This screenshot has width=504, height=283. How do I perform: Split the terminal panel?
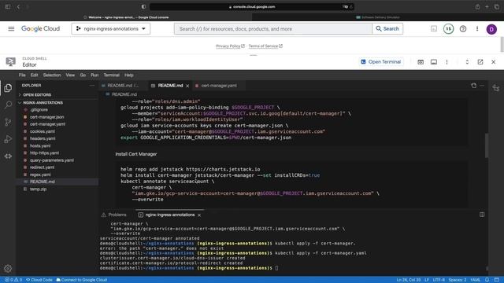point(482,215)
